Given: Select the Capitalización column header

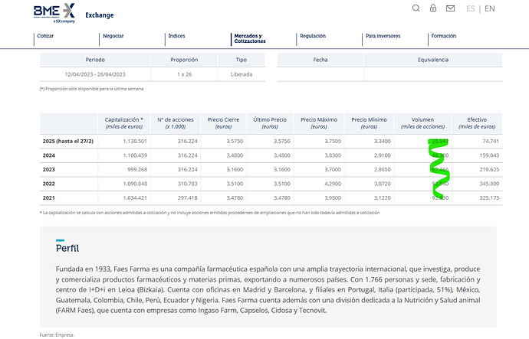Looking at the screenshot, I should click(x=124, y=123).
